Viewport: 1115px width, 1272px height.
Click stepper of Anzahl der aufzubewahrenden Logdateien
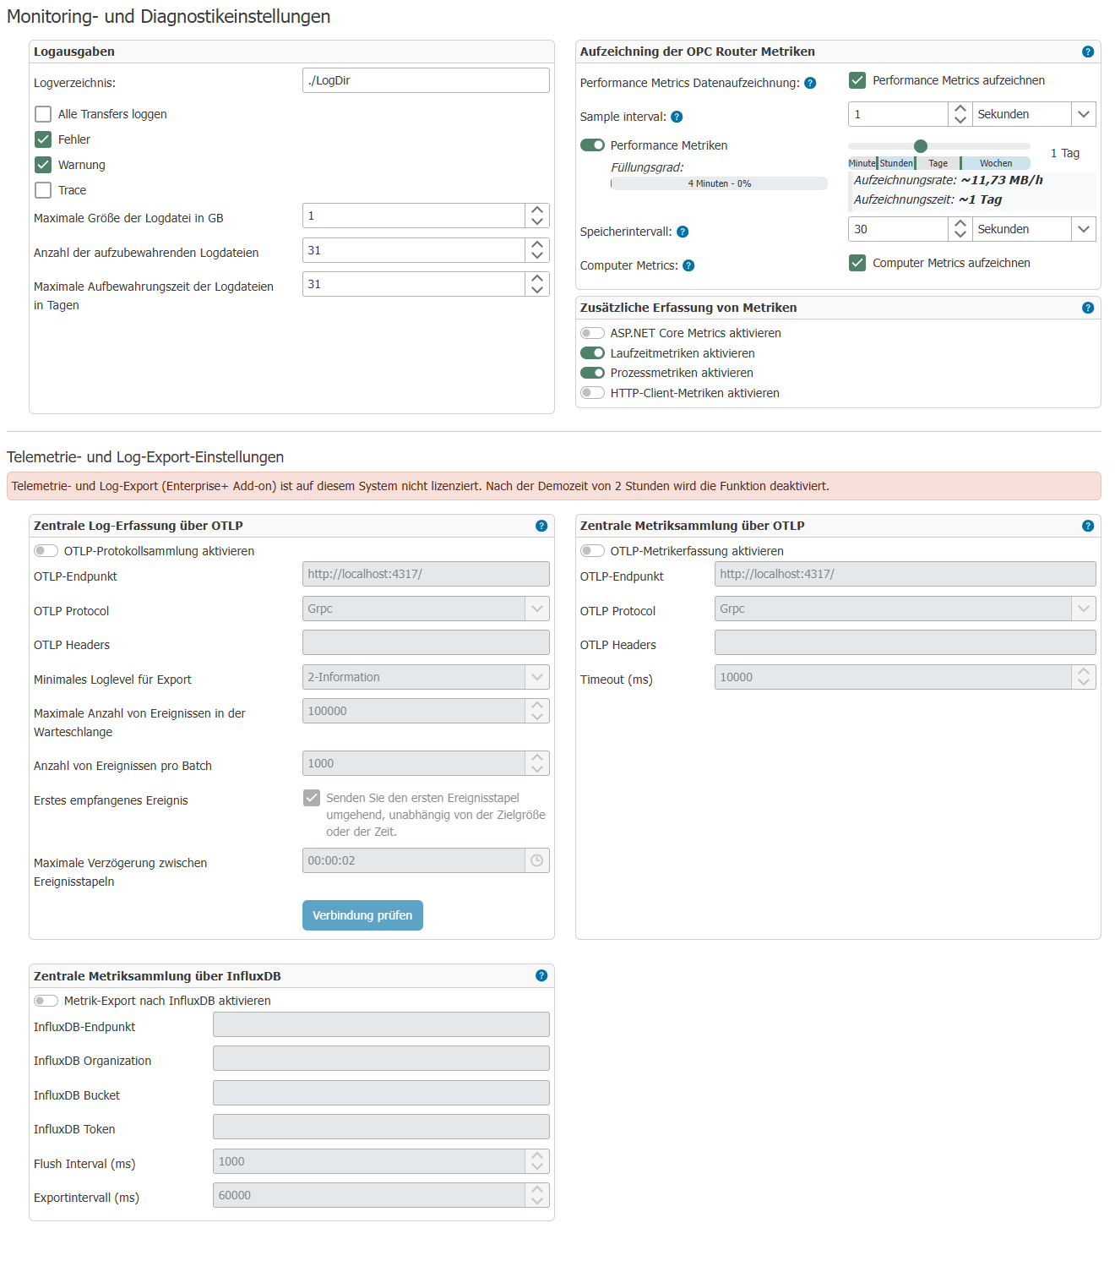point(537,250)
